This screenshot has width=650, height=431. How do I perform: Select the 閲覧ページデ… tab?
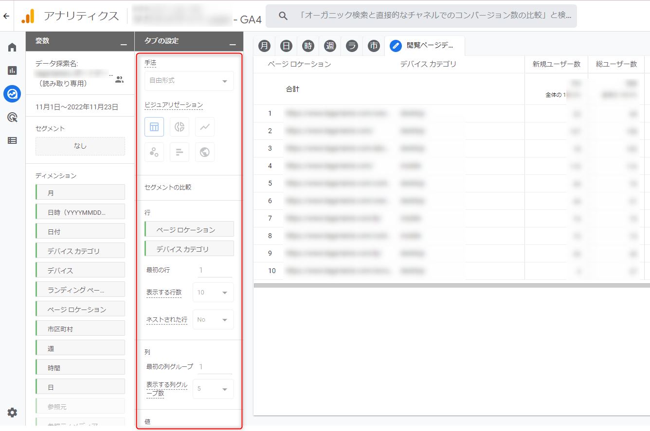[x=424, y=46]
